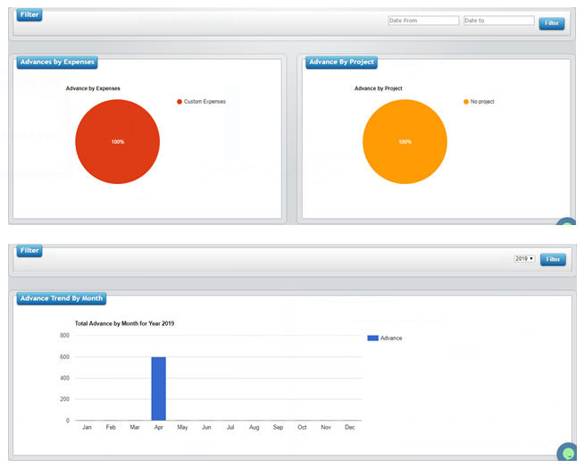Viewport: 584px width, 468px height.
Task: Open the green chat bubble icon in trend panel
Action: pyautogui.click(x=567, y=452)
